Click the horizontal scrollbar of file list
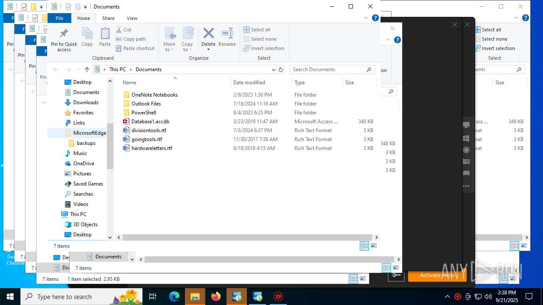This screenshot has width=543, height=305. pyautogui.click(x=248, y=238)
